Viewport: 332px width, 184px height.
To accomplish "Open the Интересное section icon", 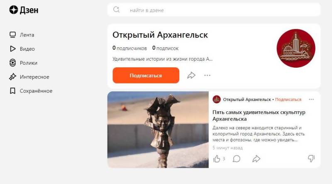I will pyautogui.click(x=13, y=77).
